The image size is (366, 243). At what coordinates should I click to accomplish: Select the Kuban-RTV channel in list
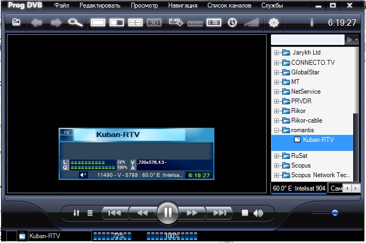pos(317,140)
